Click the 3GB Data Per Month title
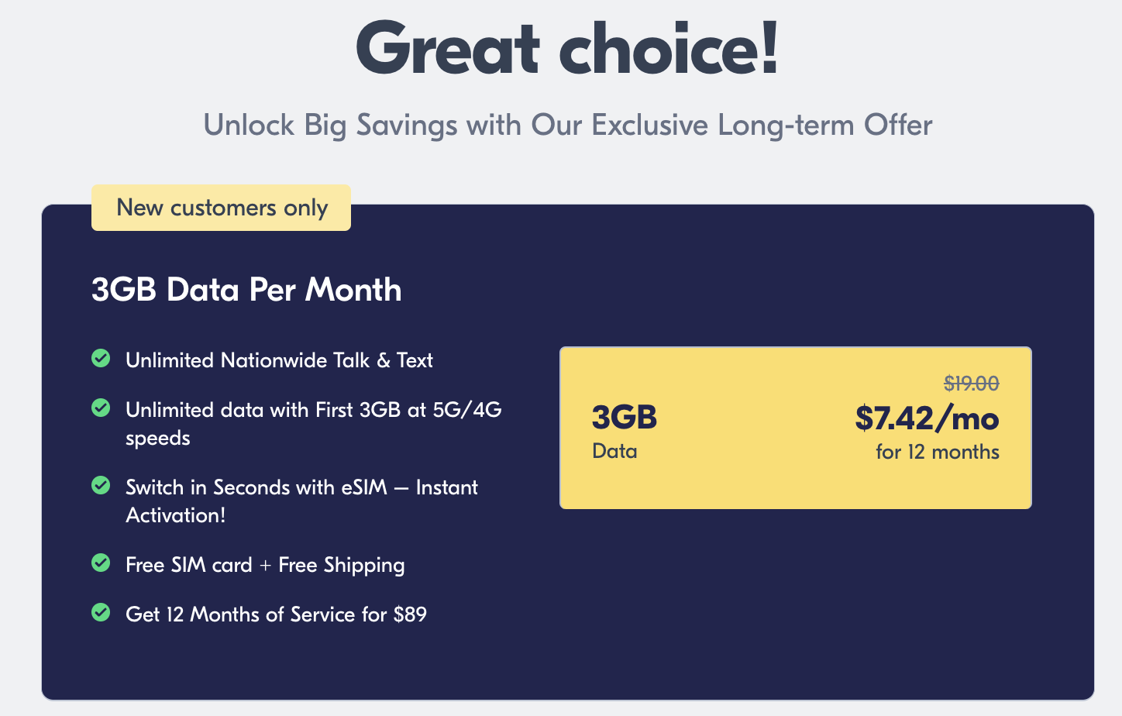Screen dimensions: 1122x716 [246, 290]
